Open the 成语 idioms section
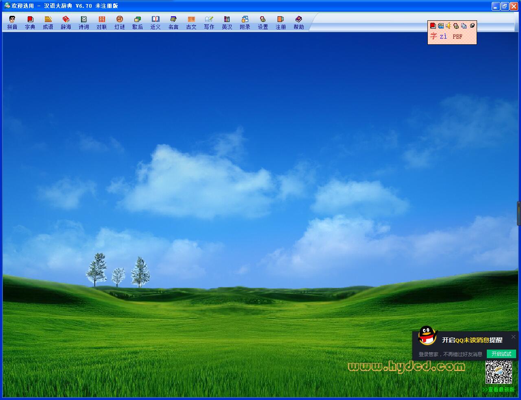Viewport: 521px width, 400px height. pyautogui.click(x=48, y=22)
